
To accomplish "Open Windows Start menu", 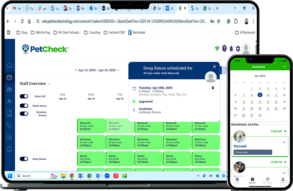I will pyautogui.click(x=10, y=176).
